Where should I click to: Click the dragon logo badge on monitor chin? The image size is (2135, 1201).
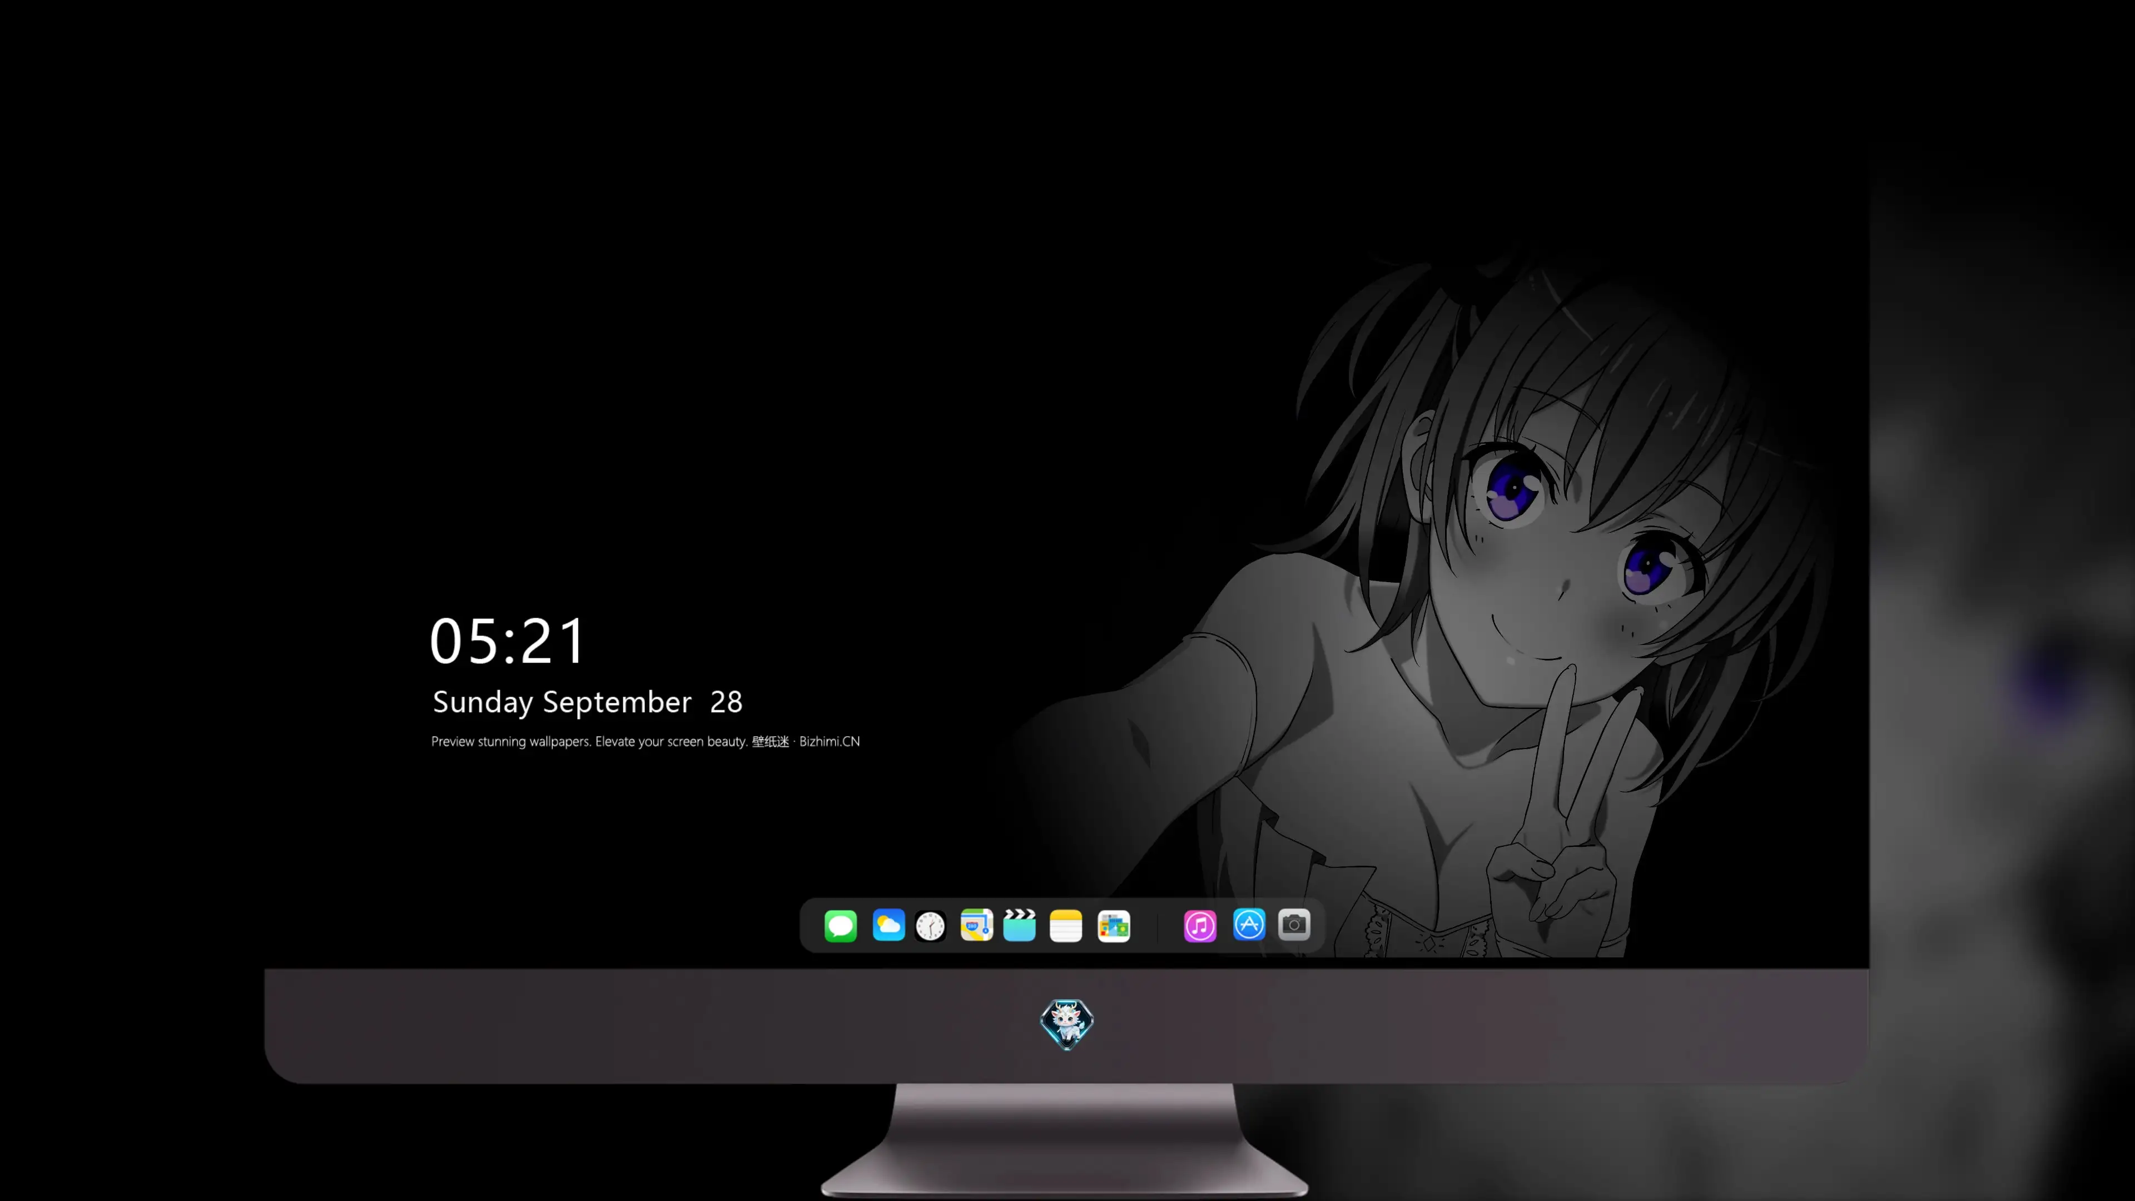point(1067,1024)
